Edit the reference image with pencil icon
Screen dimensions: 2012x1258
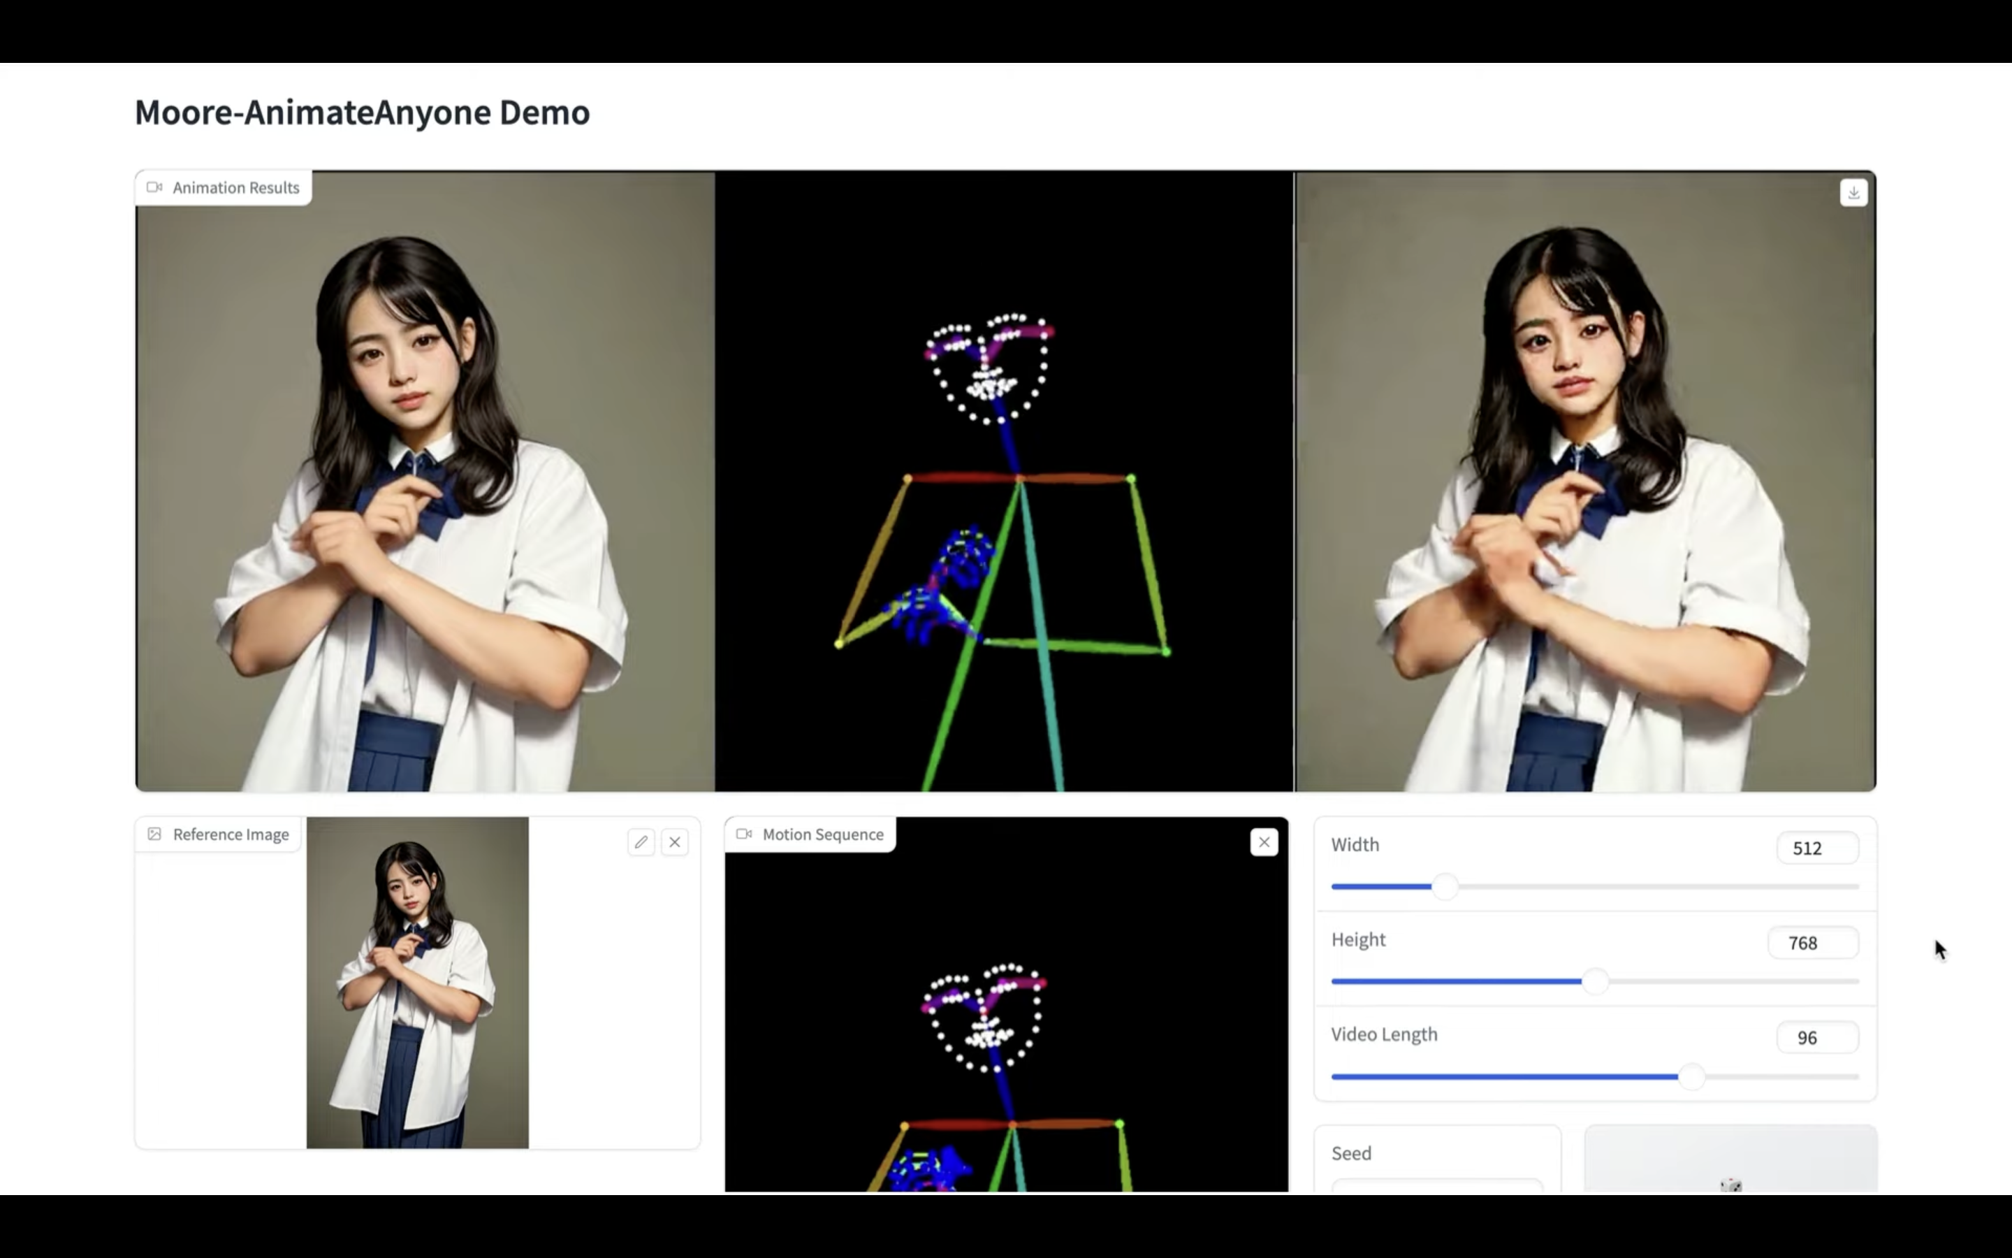(x=641, y=842)
